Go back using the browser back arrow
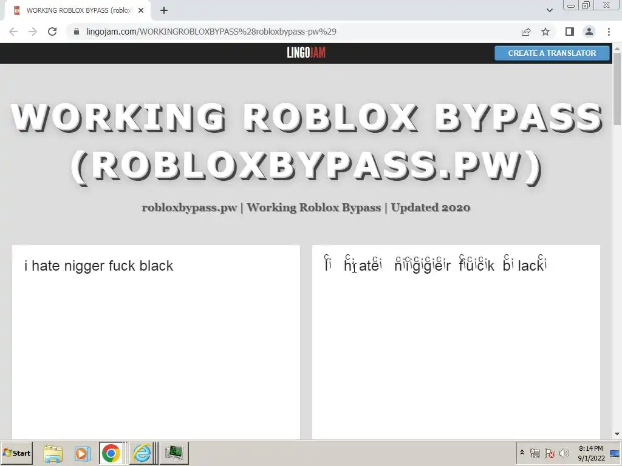This screenshot has width=622, height=466. (x=13, y=32)
